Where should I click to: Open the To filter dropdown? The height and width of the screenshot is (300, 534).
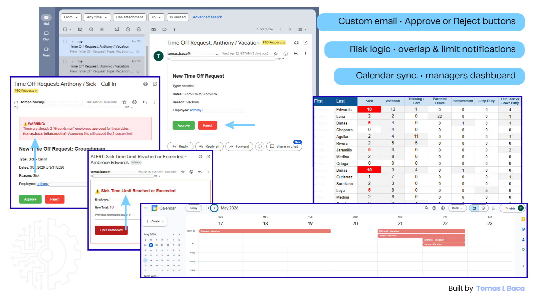[156, 17]
